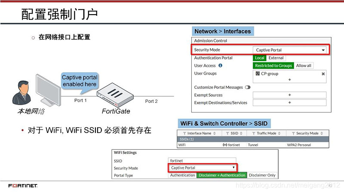This screenshot has width=344, height=193.
Task: Remove CP-group with the X icon
Action: coord(323,74)
